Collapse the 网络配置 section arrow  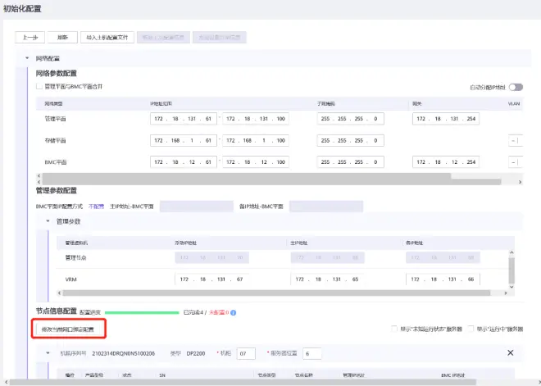click(x=27, y=58)
